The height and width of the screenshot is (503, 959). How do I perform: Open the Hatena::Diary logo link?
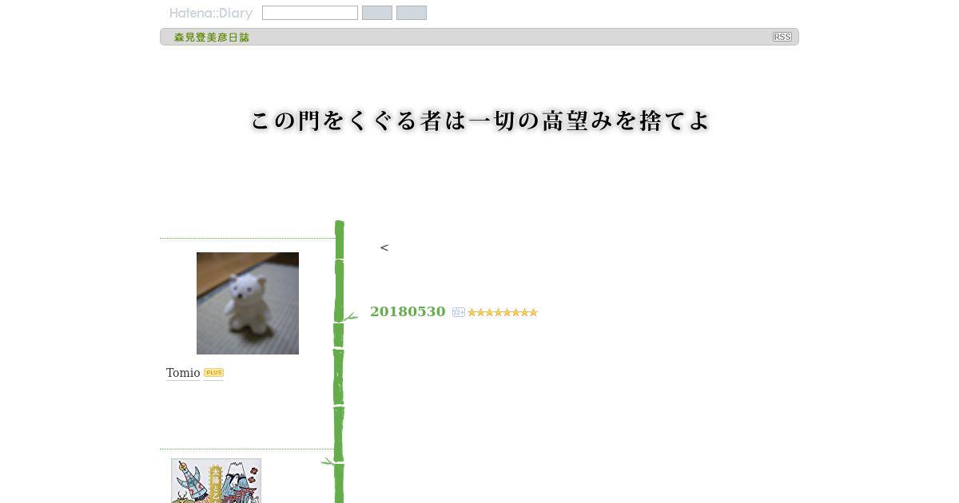[211, 13]
